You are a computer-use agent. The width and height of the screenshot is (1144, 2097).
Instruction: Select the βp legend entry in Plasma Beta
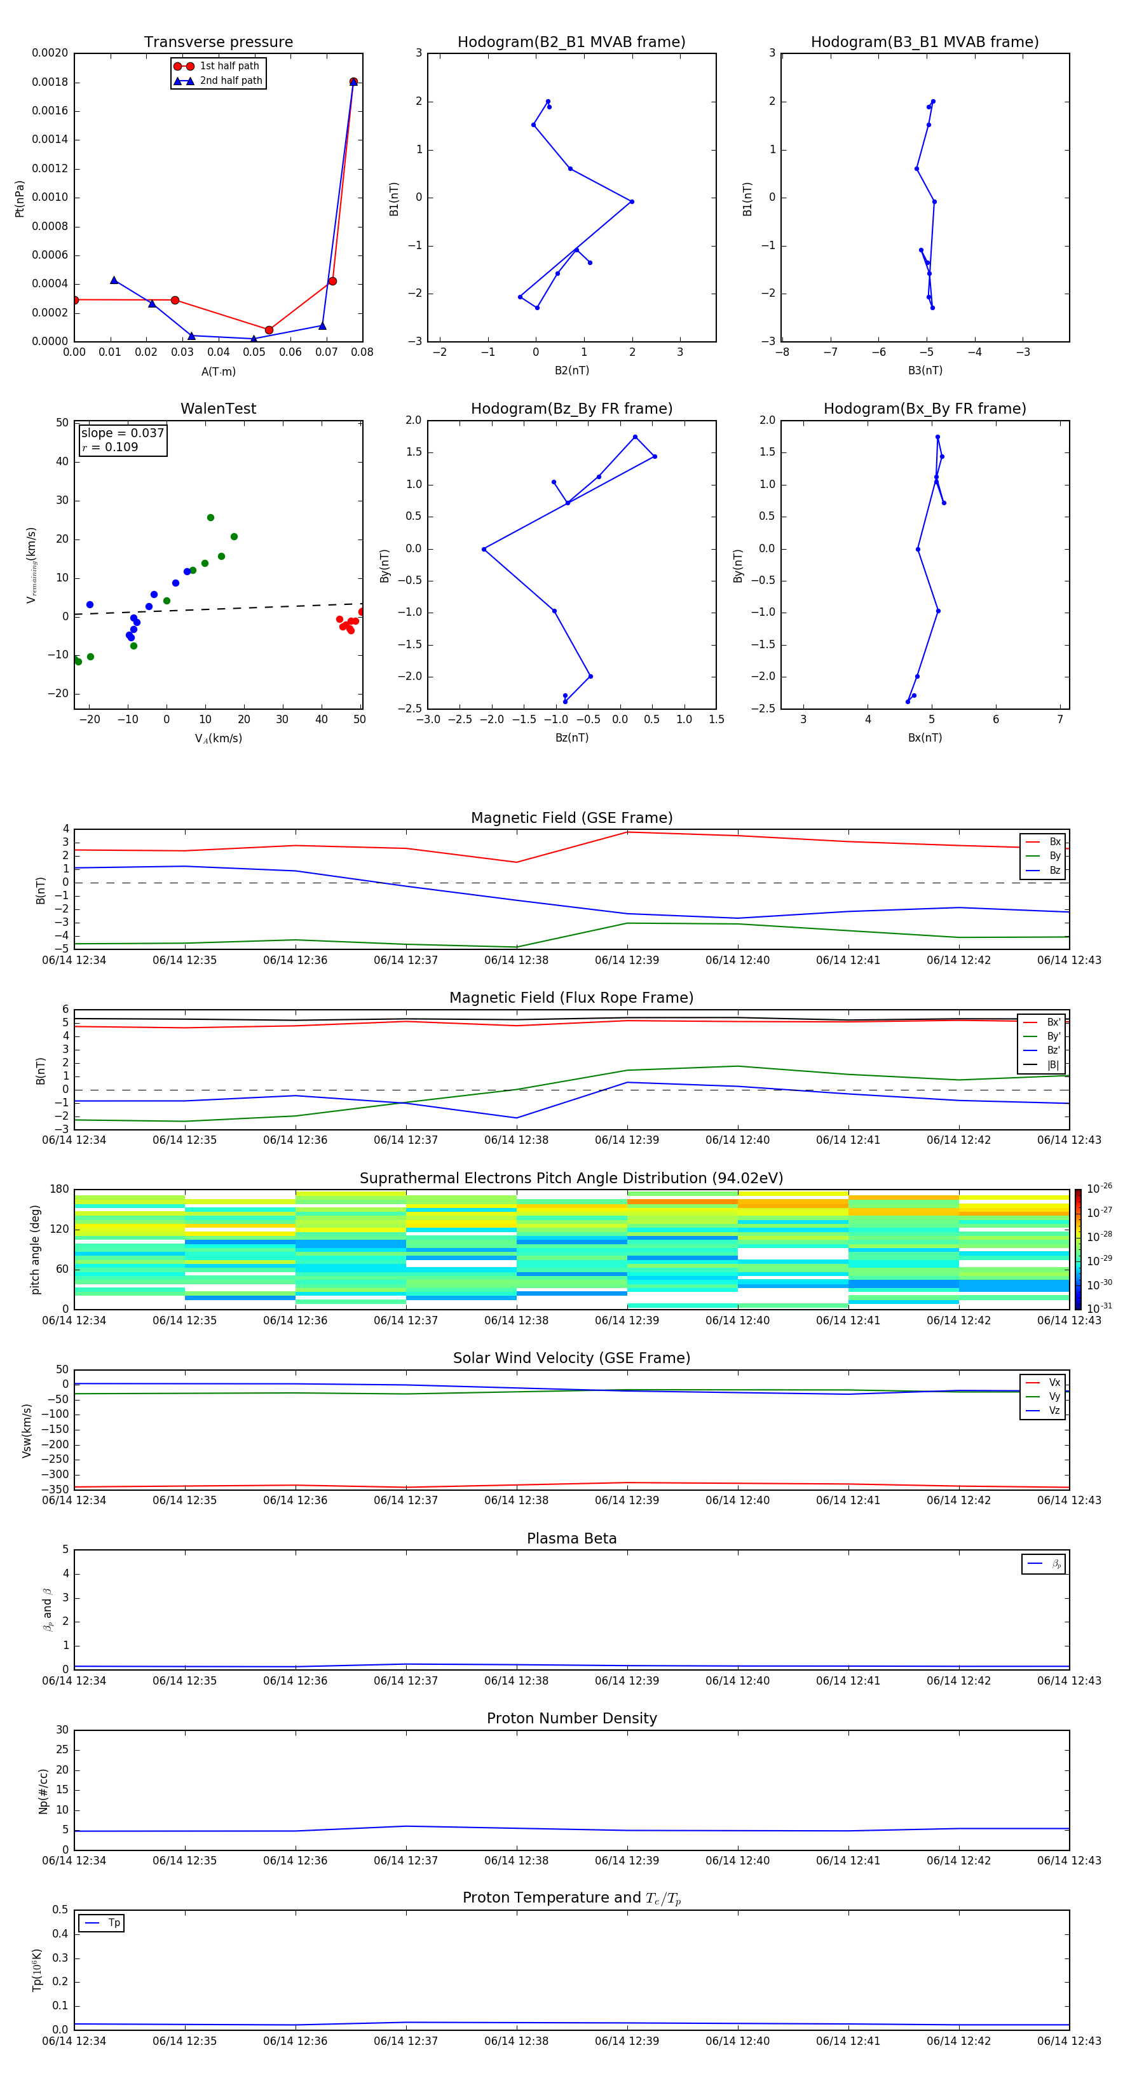(1044, 1564)
